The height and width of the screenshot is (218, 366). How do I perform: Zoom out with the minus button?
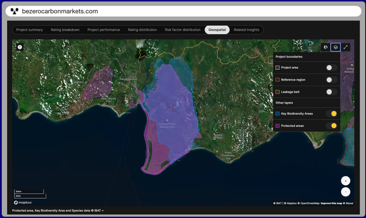346,192
